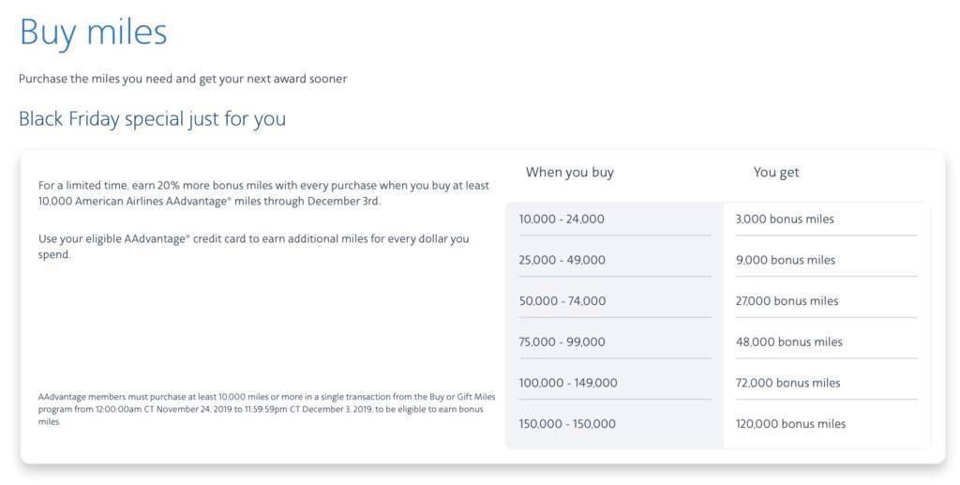
Task: Click the 72,000 bonus miles entry
Action: (787, 383)
